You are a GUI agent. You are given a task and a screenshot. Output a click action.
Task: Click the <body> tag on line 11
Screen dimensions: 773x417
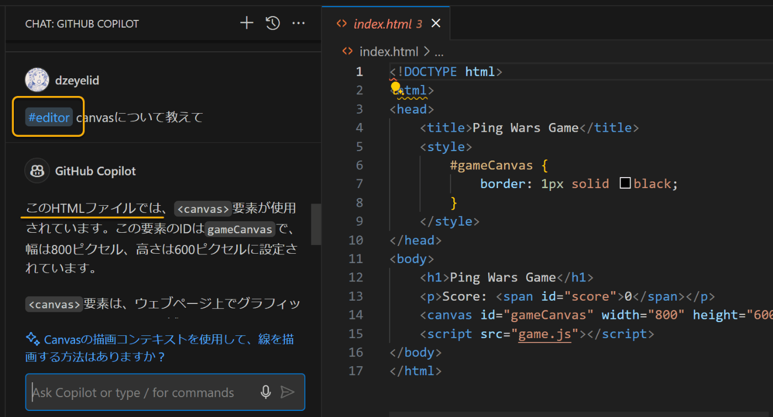[412, 259]
